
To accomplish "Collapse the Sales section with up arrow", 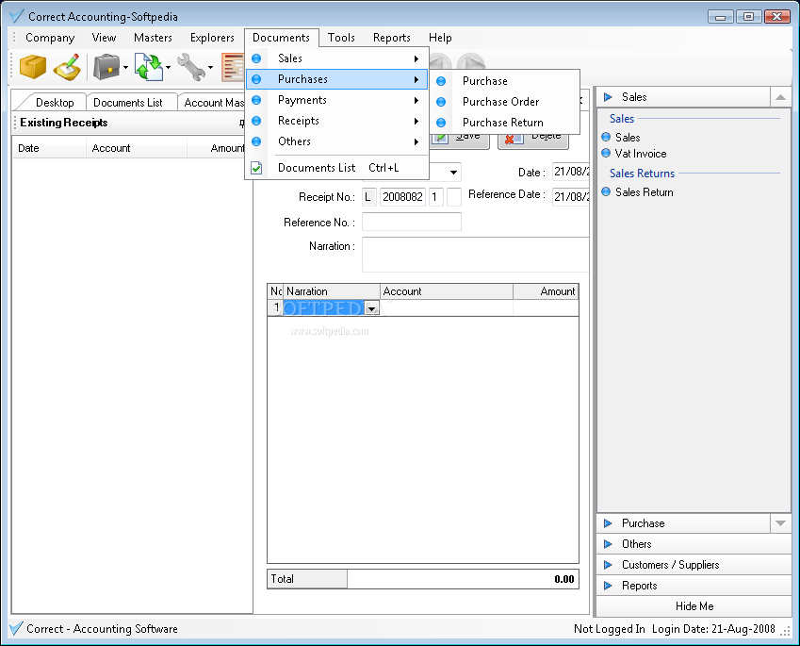I will coord(780,97).
